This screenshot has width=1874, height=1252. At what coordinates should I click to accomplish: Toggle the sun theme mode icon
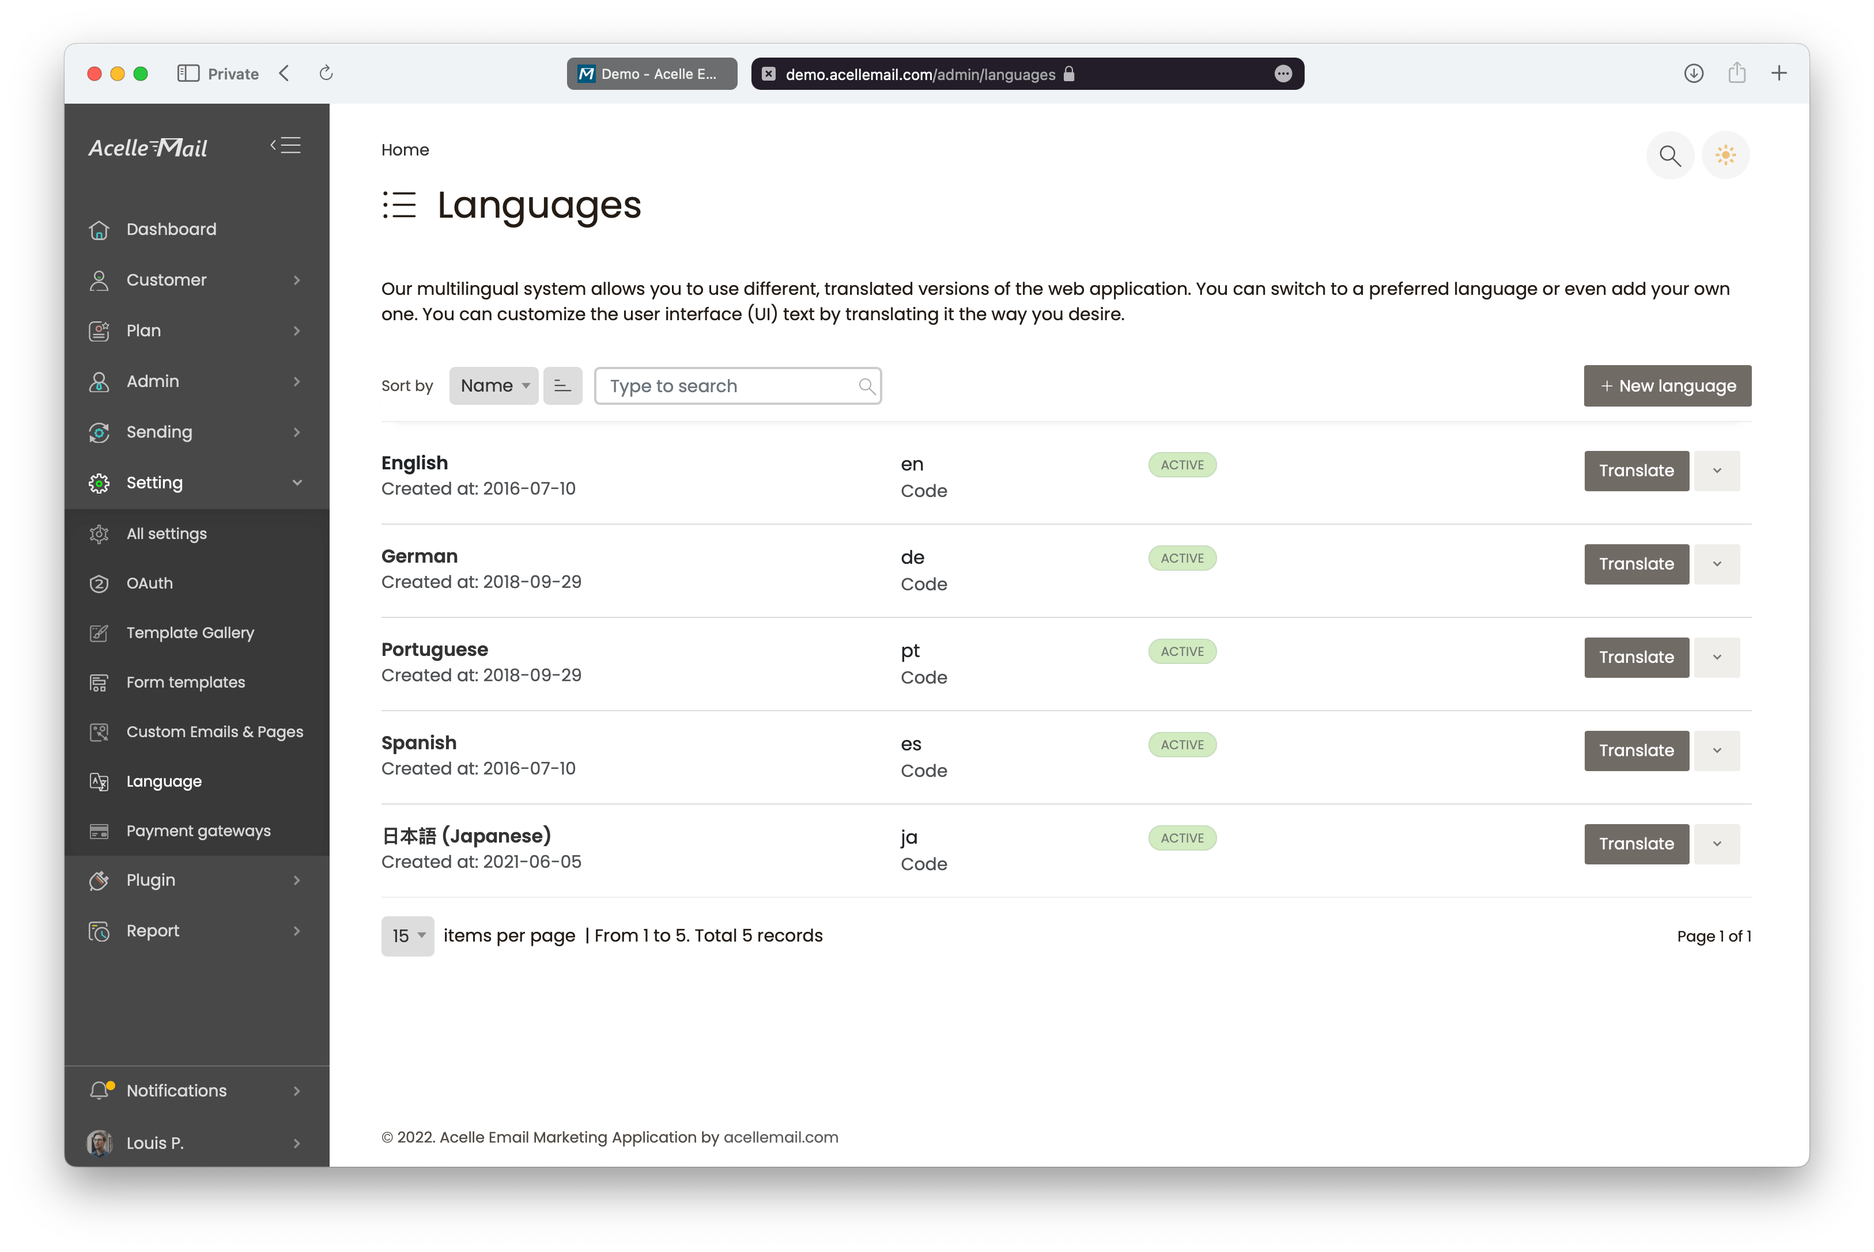tap(1725, 155)
